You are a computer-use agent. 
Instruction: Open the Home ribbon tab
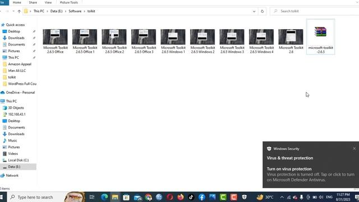click(17, 2)
